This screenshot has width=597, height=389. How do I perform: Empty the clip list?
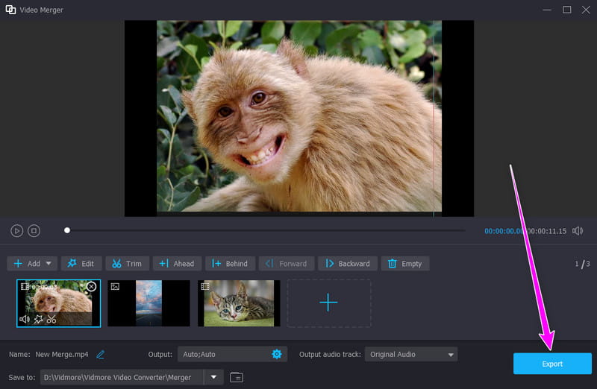point(405,264)
